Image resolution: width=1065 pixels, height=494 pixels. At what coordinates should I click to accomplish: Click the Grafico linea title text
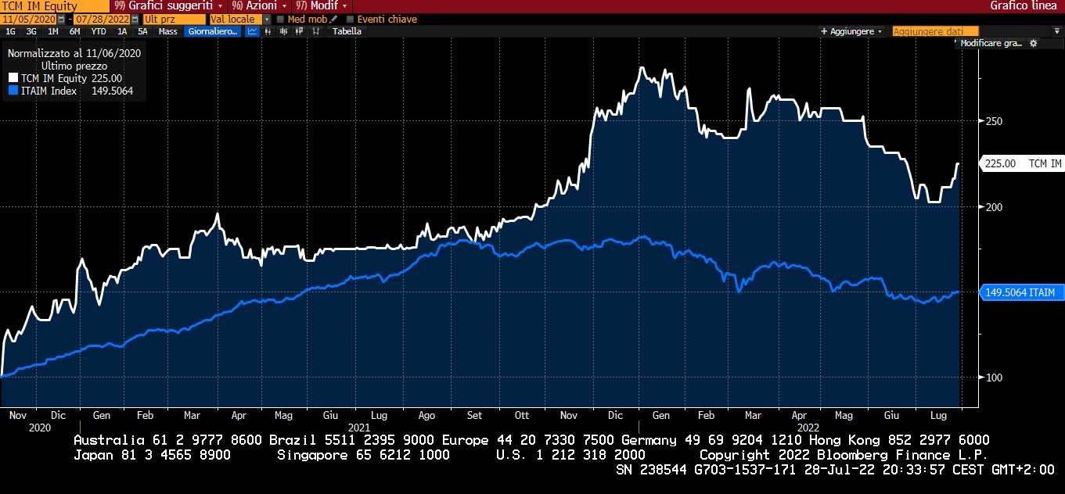(x=1025, y=6)
